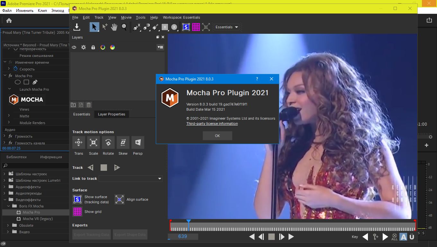The image size is (437, 247).
Task: Click the Align Surface toolbar icon
Action: point(206,27)
